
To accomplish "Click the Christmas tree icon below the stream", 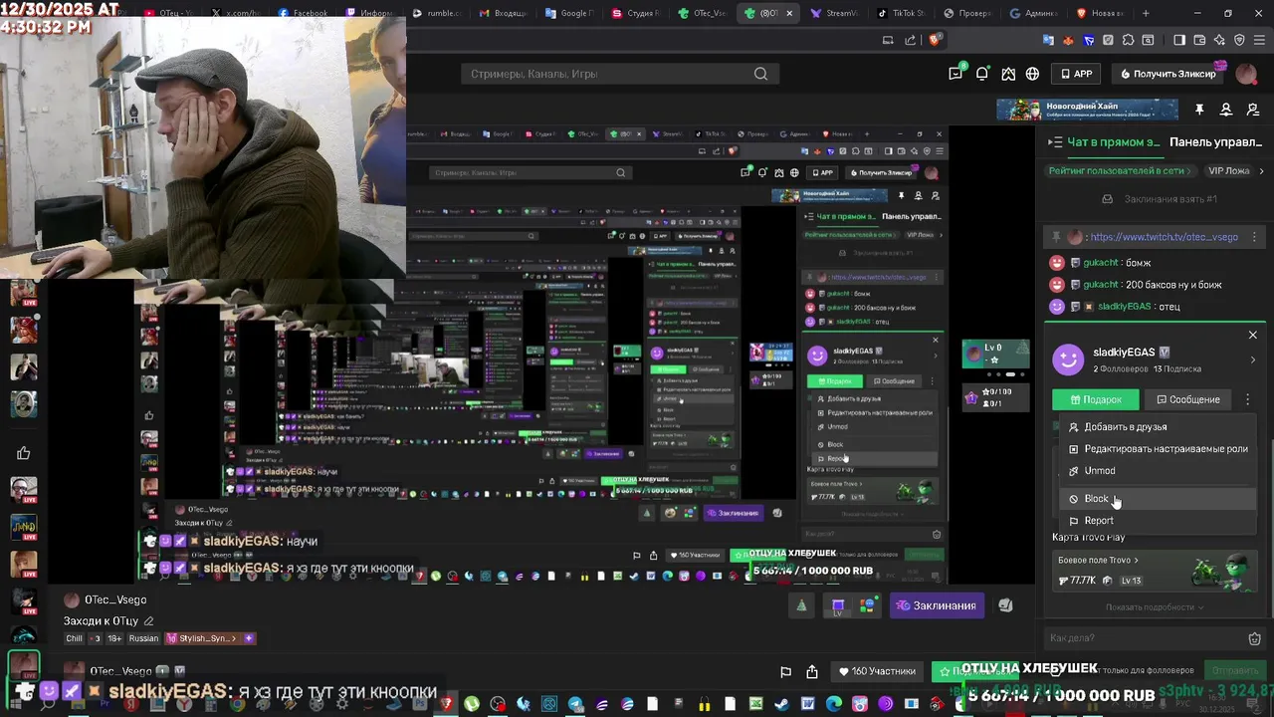I will pos(802,605).
